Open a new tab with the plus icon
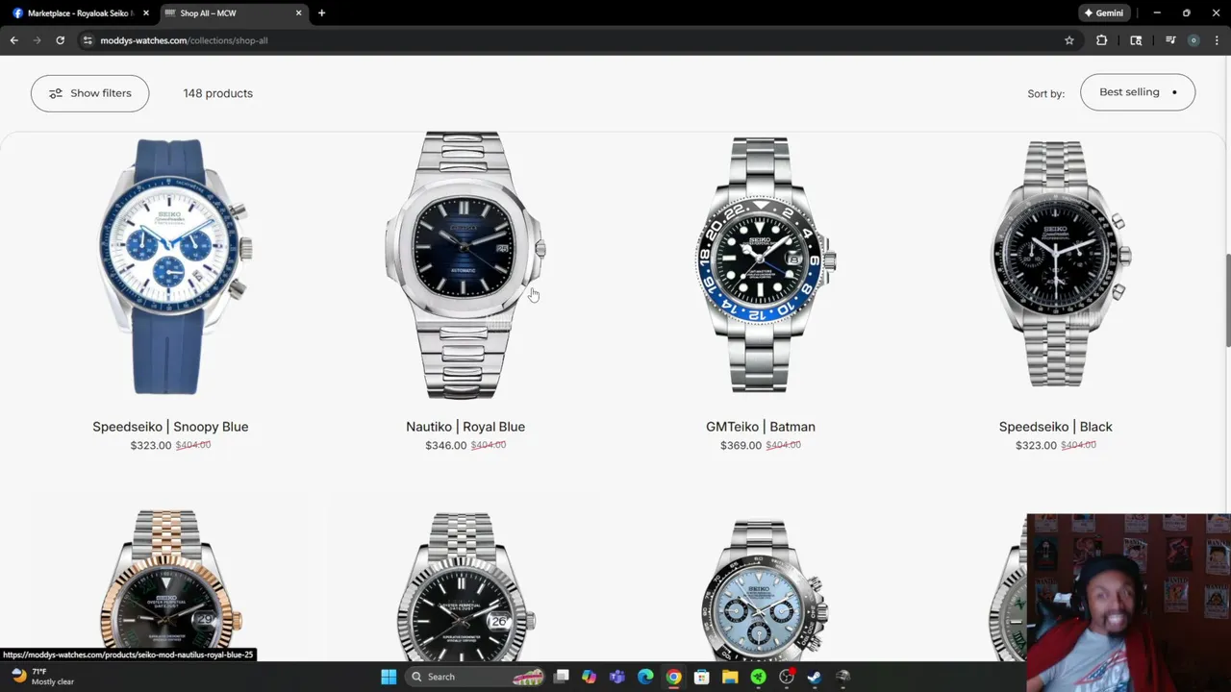 [x=321, y=13]
